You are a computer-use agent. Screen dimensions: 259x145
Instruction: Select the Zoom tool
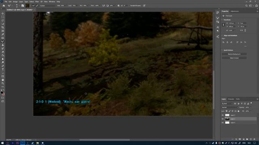3,83
